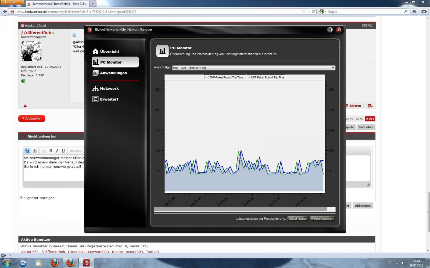Open the permalink for post #53761
This screenshot has height=268, width=430.
[367, 25]
